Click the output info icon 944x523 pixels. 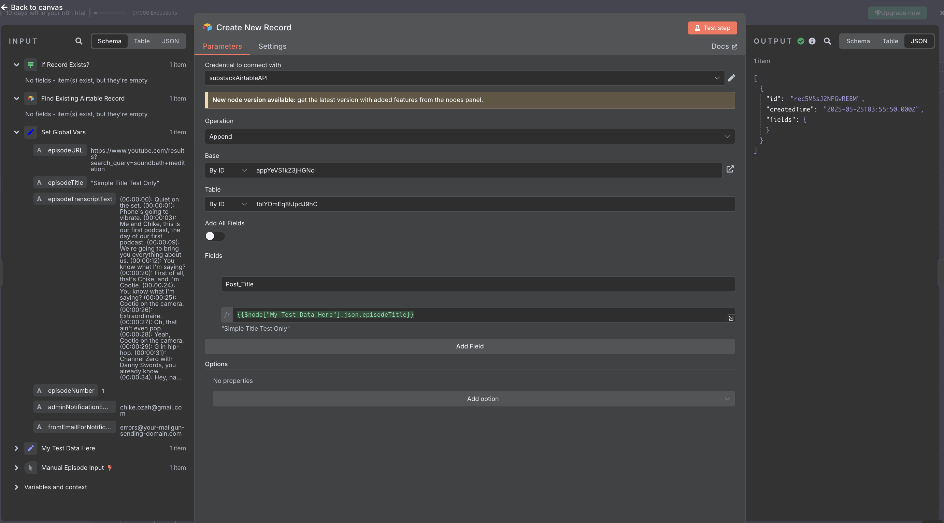coord(812,41)
